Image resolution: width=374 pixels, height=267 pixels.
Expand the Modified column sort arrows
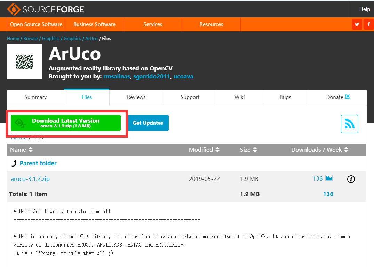pyautogui.click(x=218, y=150)
